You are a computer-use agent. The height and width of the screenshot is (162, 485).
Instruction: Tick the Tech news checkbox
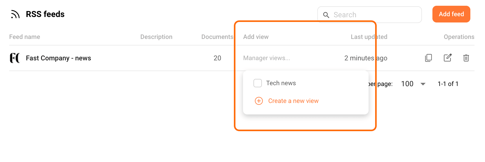258,83
